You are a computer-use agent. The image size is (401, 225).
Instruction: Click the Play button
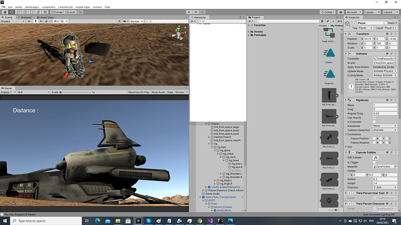click(x=189, y=12)
